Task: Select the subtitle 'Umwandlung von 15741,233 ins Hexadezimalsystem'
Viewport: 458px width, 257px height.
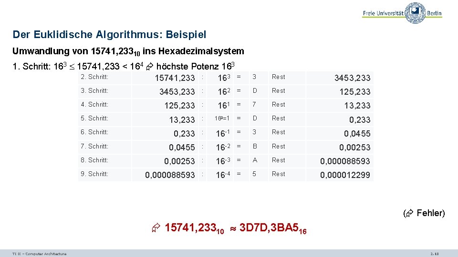Action: coord(128,51)
